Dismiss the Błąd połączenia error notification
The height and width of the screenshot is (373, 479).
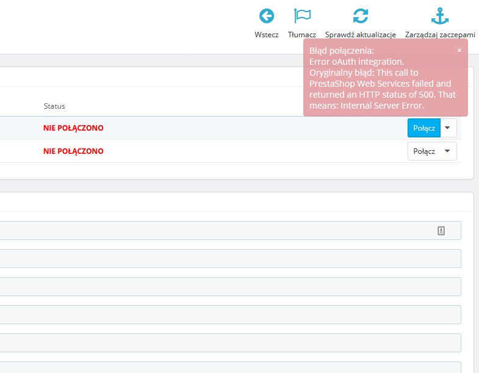tap(459, 51)
